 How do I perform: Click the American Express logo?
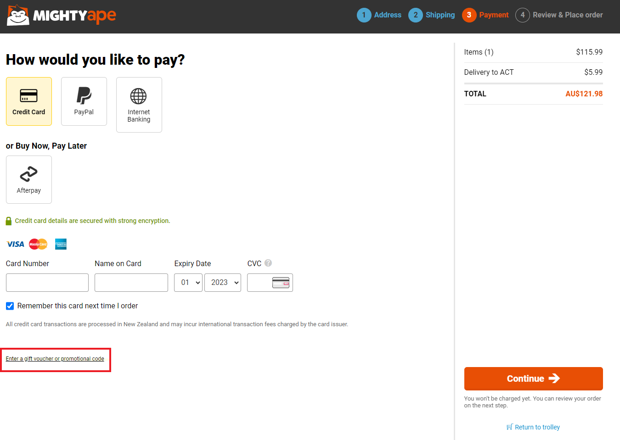click(61, 244)
